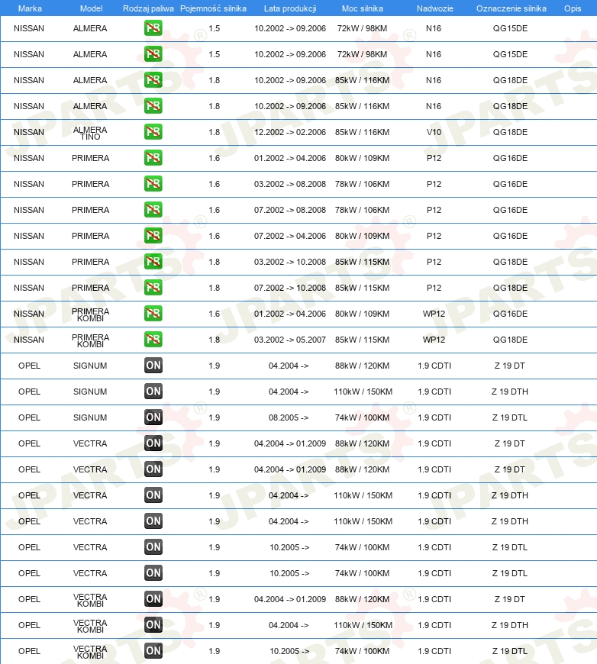Select SIGNUM model cell in the Z 19 DTH row

click(90, 392)
